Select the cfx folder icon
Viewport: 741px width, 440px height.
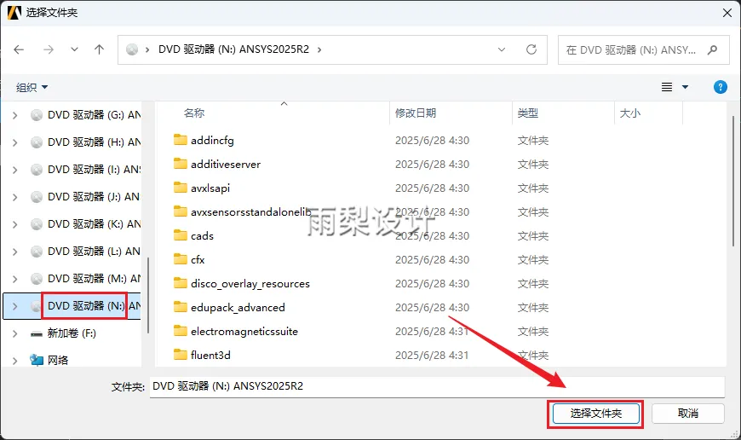(180, 258)
